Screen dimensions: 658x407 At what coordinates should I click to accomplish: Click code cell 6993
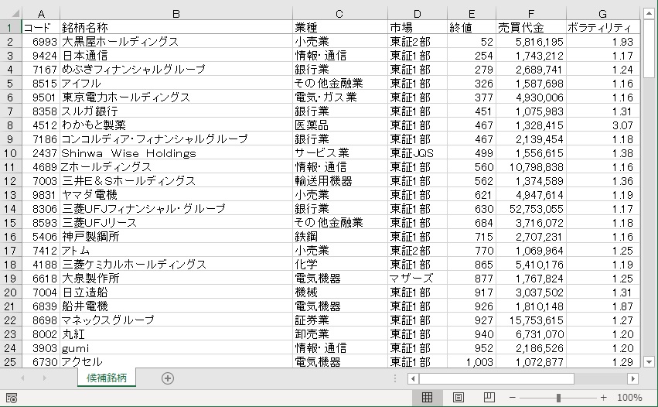[41, 42]
